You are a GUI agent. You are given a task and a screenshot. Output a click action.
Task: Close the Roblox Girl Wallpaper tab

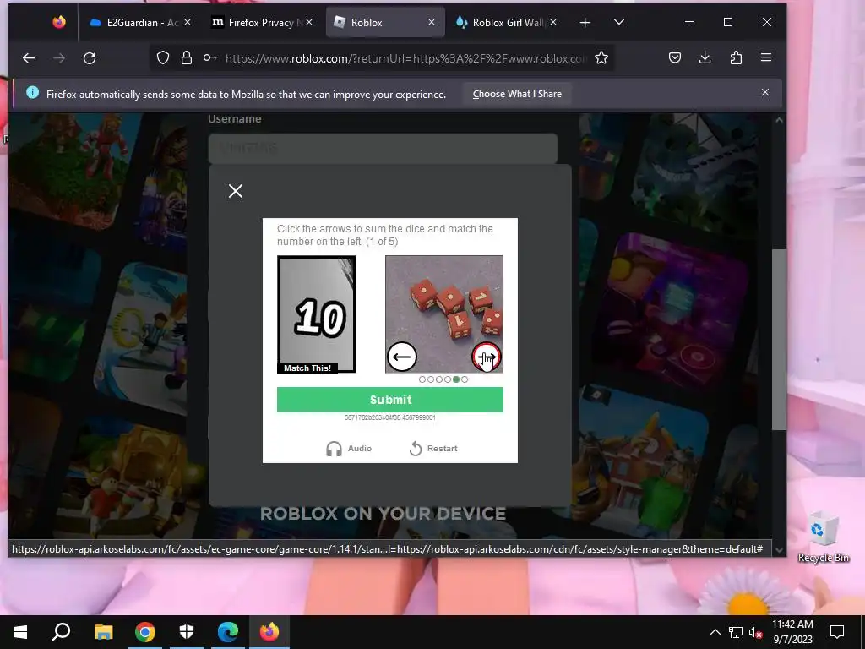click(x=553, y=22)
